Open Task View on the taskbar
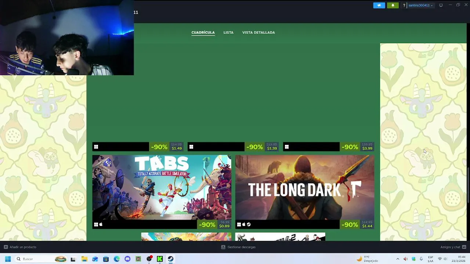The image size is (470, 264). point(73,259)
